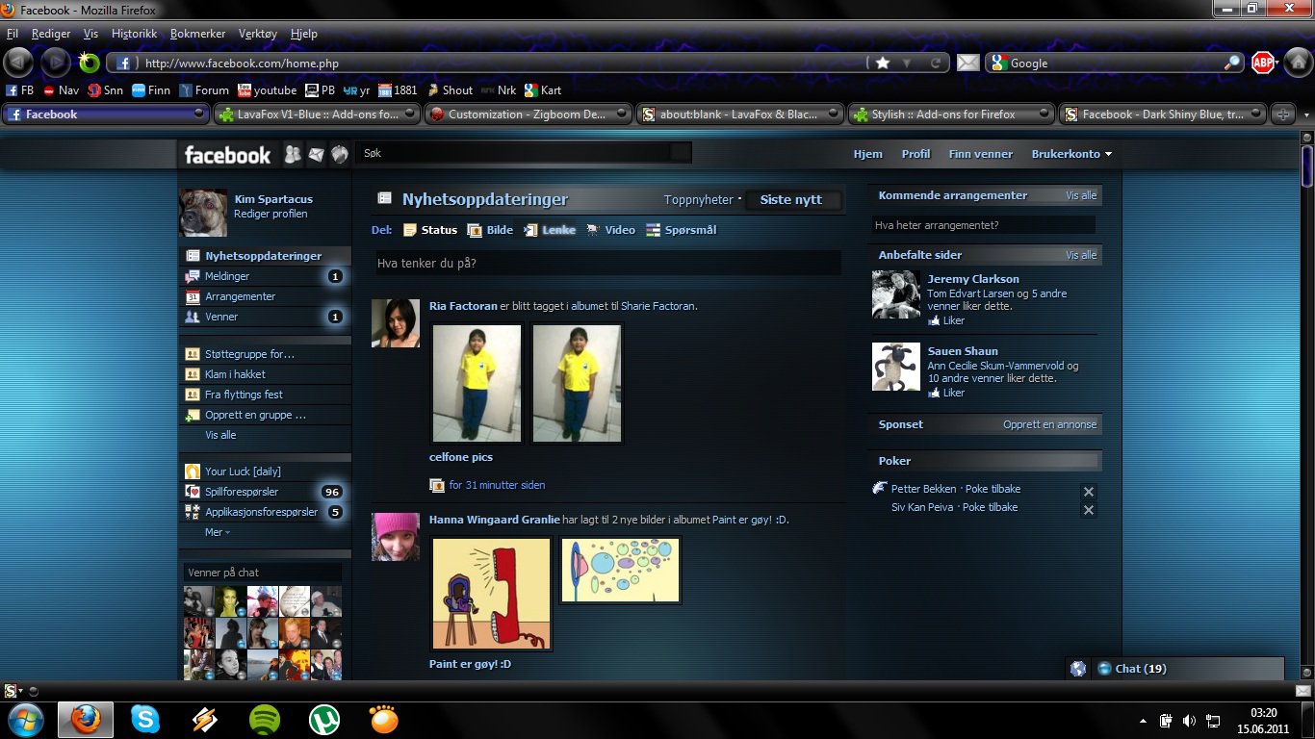This screenshot has height=739, width=1315.
Task: Expand the Brukerkonto dropdown
Action: pyautogui.click(x=1071, y=154)
